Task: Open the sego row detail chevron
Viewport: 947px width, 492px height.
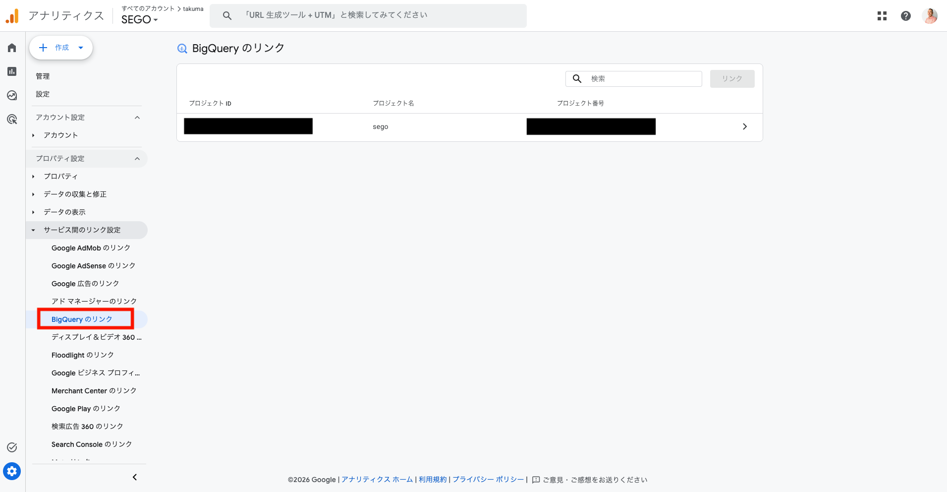Action: (744, 126)
